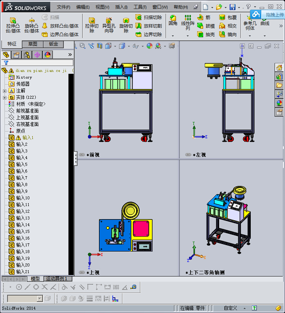Screen dimensions: 285x313
Task: Open the 线性阵列 dropdown arrow
Action: tap(188, 36)
